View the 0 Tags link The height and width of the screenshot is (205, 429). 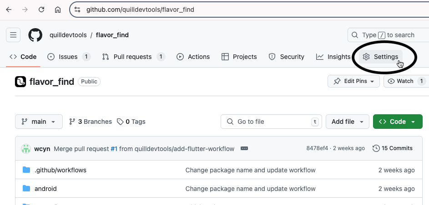(131, 122)
